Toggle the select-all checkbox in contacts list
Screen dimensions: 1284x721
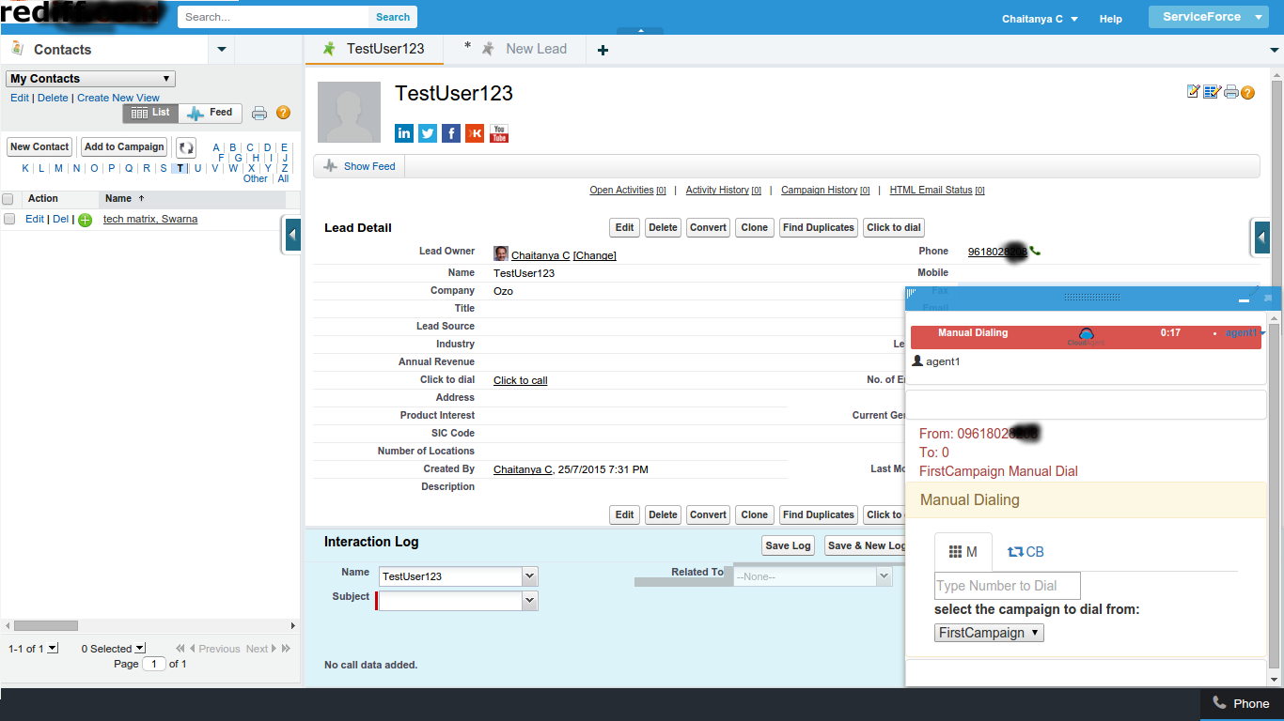(8, 198)
